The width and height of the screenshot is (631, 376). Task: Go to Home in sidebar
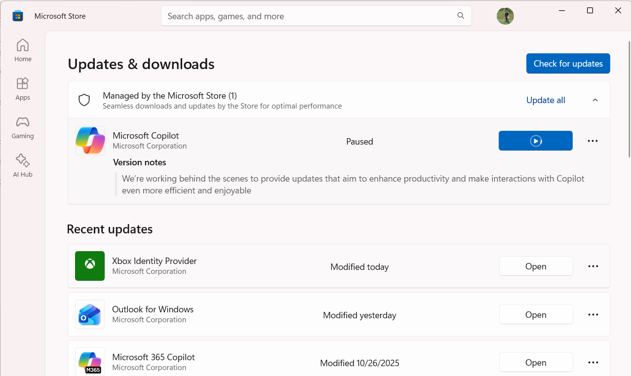(x=23, y=50)
